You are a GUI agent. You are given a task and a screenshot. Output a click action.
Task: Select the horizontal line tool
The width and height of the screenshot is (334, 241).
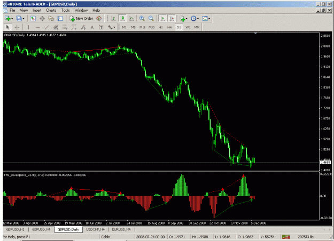coord(38,27)
